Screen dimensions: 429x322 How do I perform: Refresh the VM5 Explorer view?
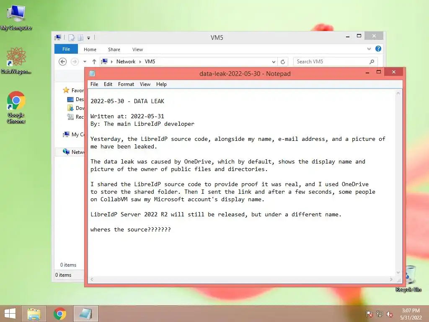tap(283, 62)
